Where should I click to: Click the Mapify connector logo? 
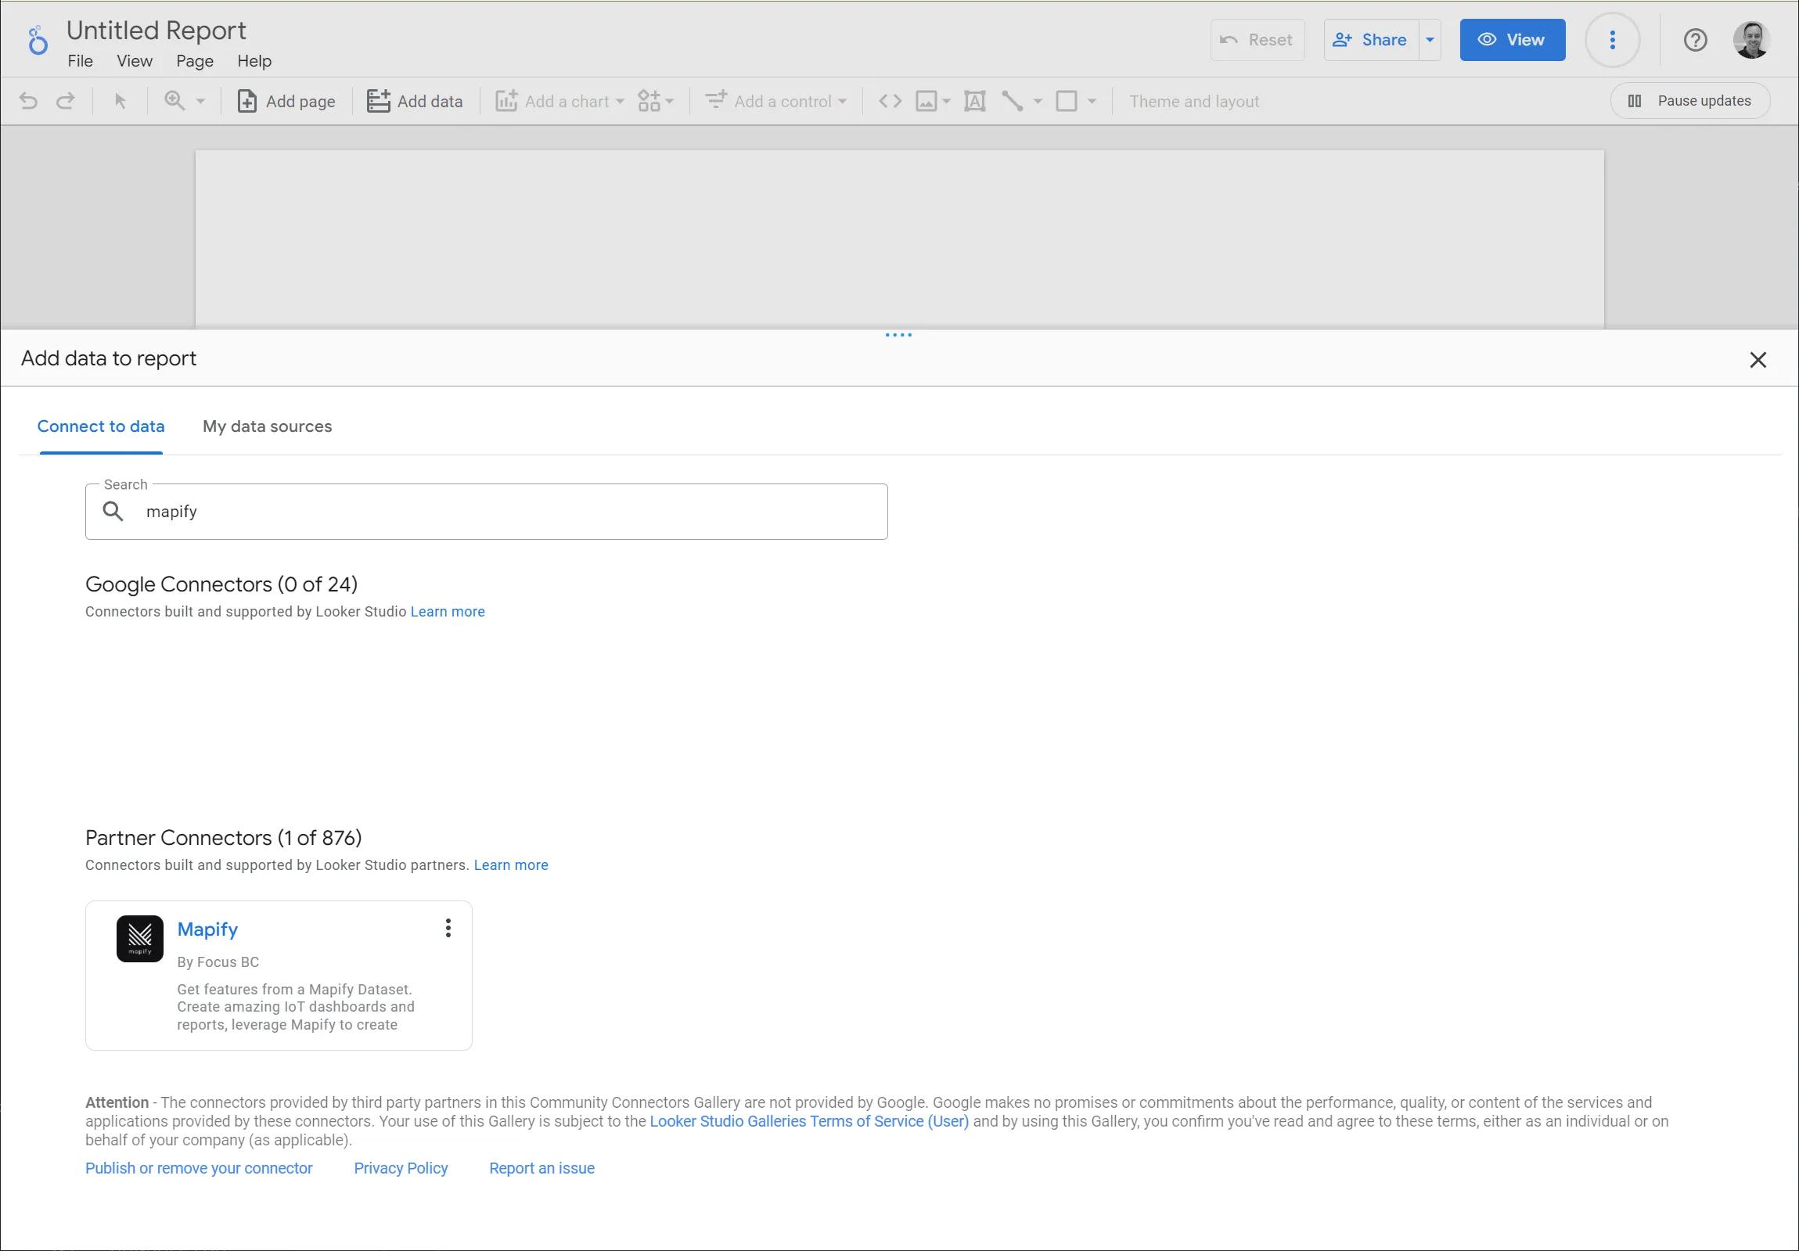[139, 939]
